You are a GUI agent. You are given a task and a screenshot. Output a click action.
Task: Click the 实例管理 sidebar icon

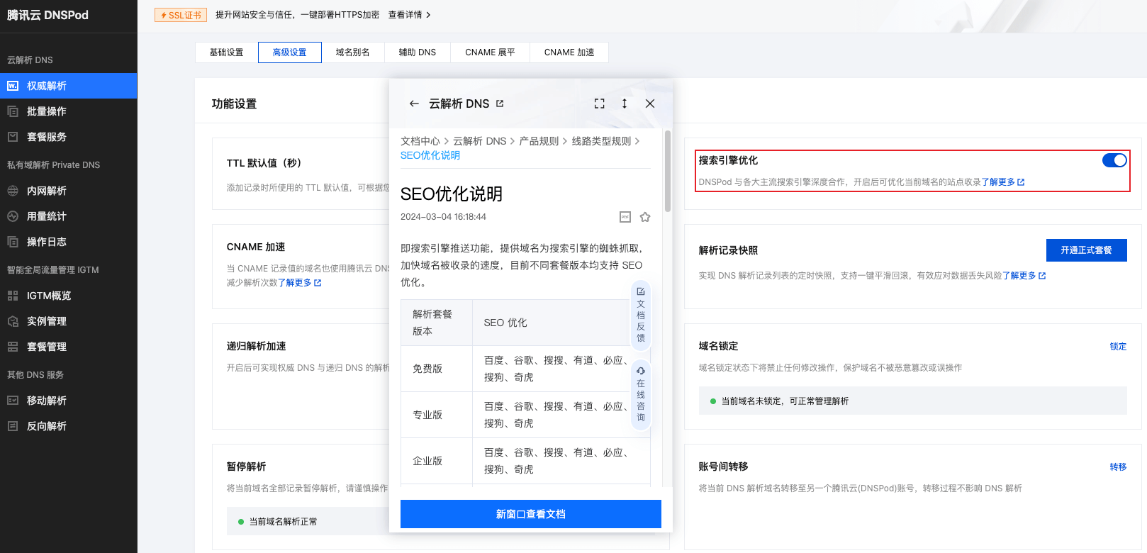pyautogui.click(x=13, y=321)
